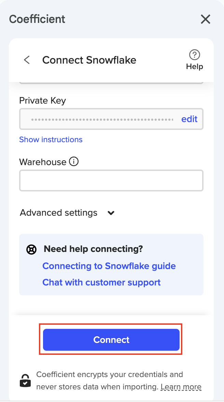Screen dimensions: 224x402
Task: Open the Connecting to Snowflake guide
Action: point(109,266)
